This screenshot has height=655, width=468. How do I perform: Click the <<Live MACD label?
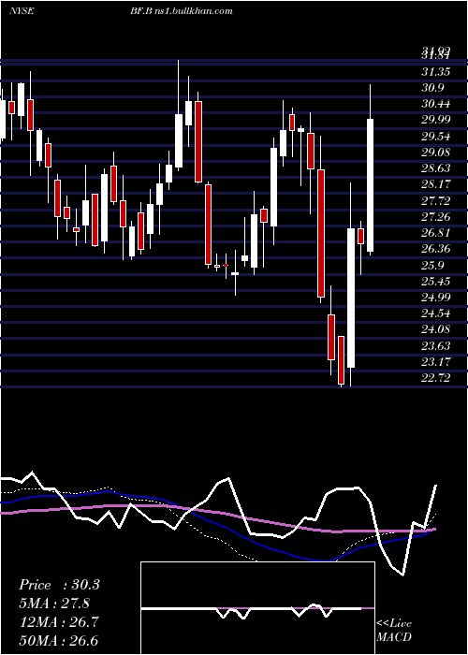tap(394, 631)
